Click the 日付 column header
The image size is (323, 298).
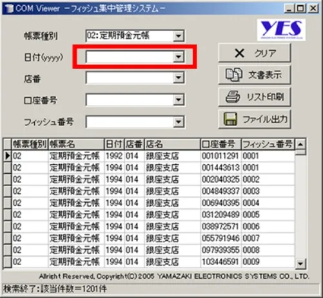click(114, 144)
